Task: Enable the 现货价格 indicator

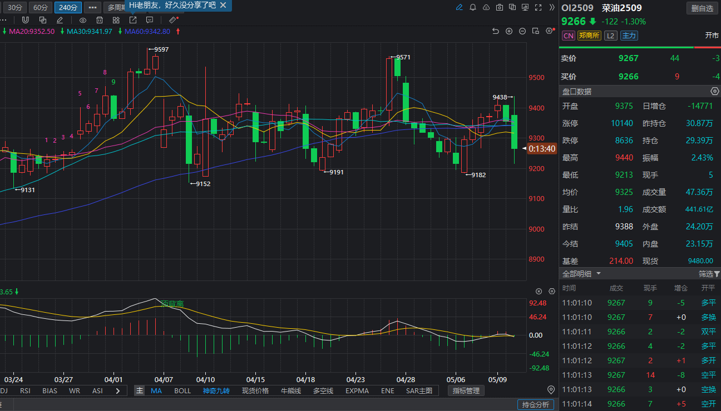Action: point(255,390)
